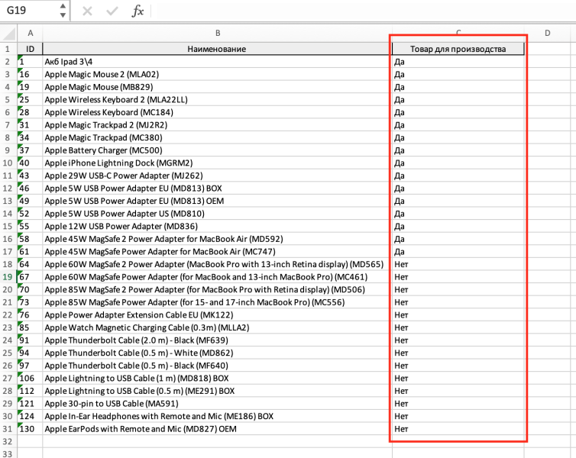Select cell Apple Battery Charger (MC500)
Screen dimensions: 576x458
(218, 150)
